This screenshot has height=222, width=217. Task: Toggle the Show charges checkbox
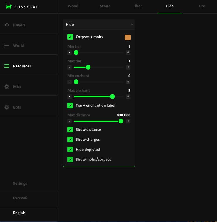point(70,140)
